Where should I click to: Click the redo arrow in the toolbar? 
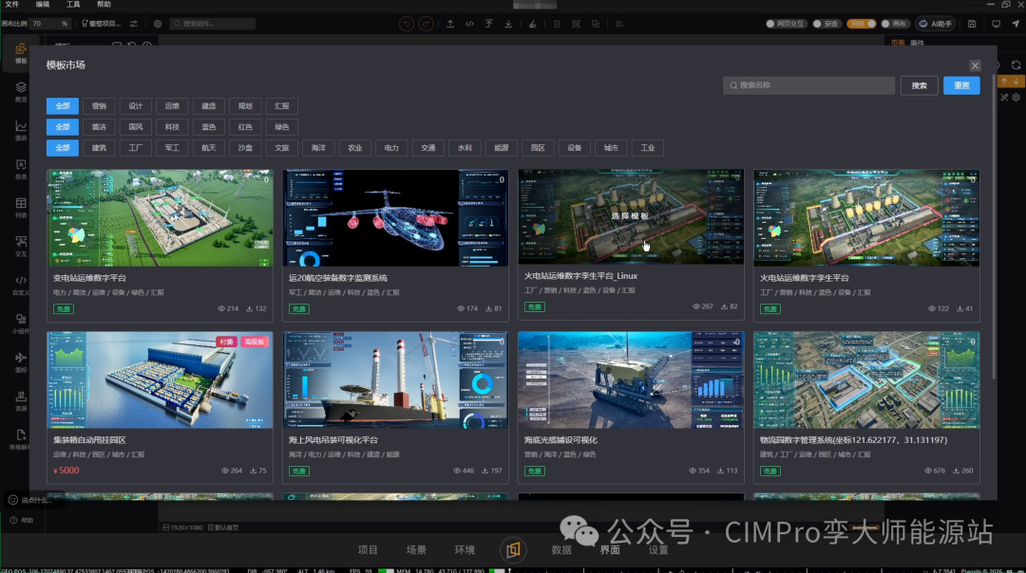[x=426, y=24]
